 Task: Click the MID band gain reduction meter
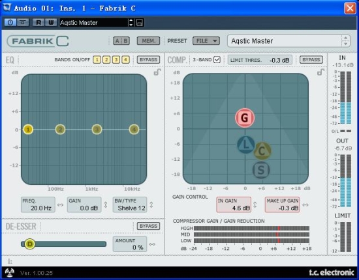(251, 234)
